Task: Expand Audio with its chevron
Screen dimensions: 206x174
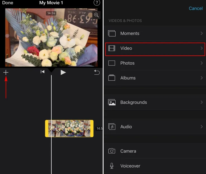Action: [x=202, y=127]
